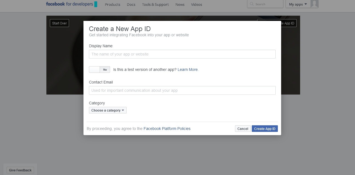The width and height of the screenshot is (355, 175).
Task: Open the Tools & Support menu
Action: coord(155,4)
